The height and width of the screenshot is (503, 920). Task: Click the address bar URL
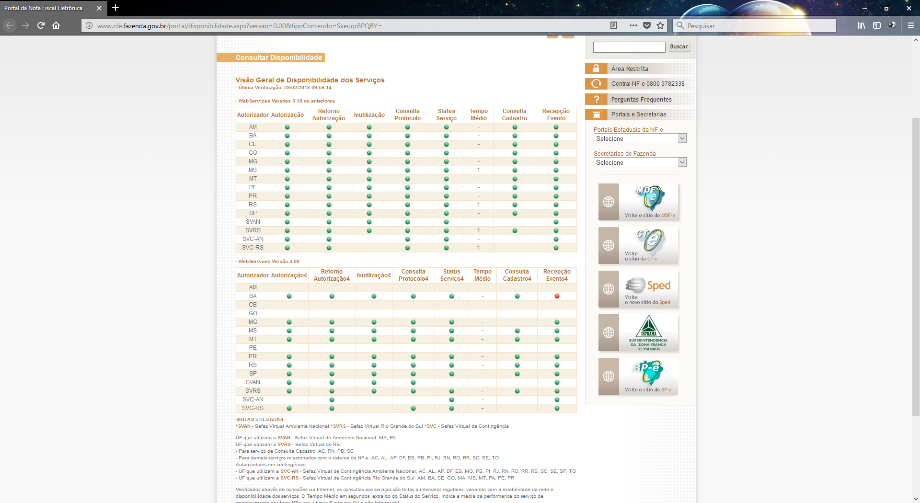tap(239, 26)
